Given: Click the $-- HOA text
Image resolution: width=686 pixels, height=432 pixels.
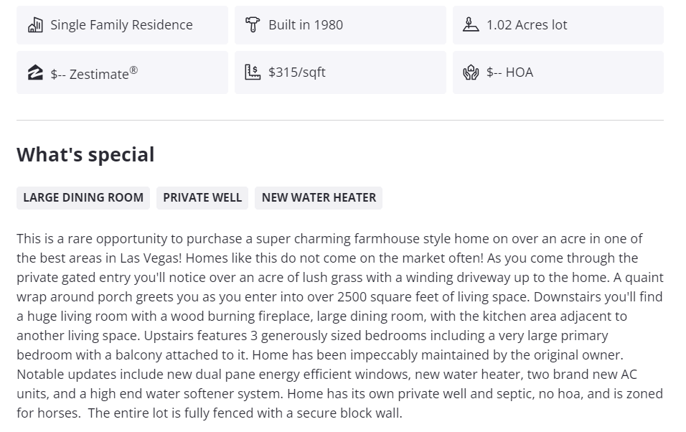Looking at the screenshot, I should pos(509,72).
